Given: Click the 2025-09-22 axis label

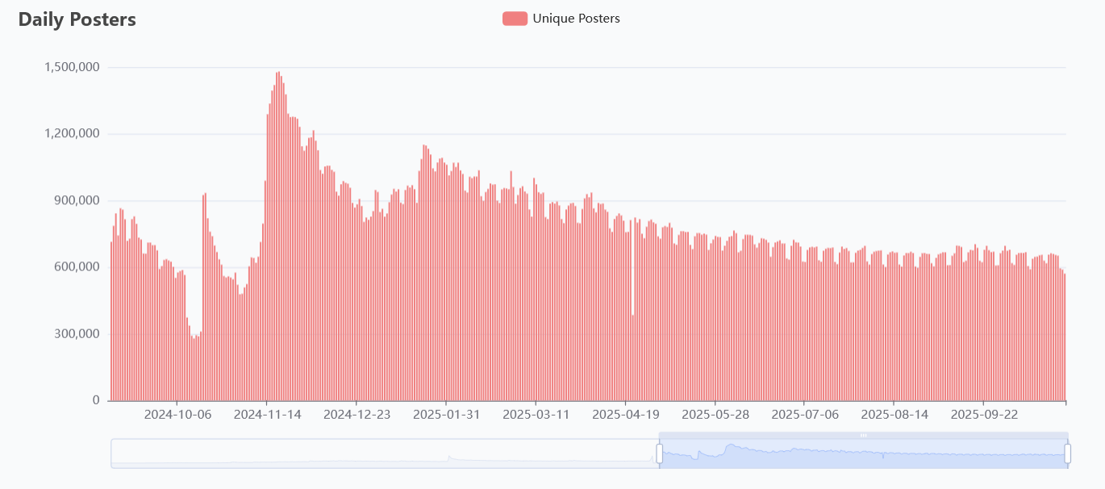Looking at the screenshot, I should pos(983,415).
